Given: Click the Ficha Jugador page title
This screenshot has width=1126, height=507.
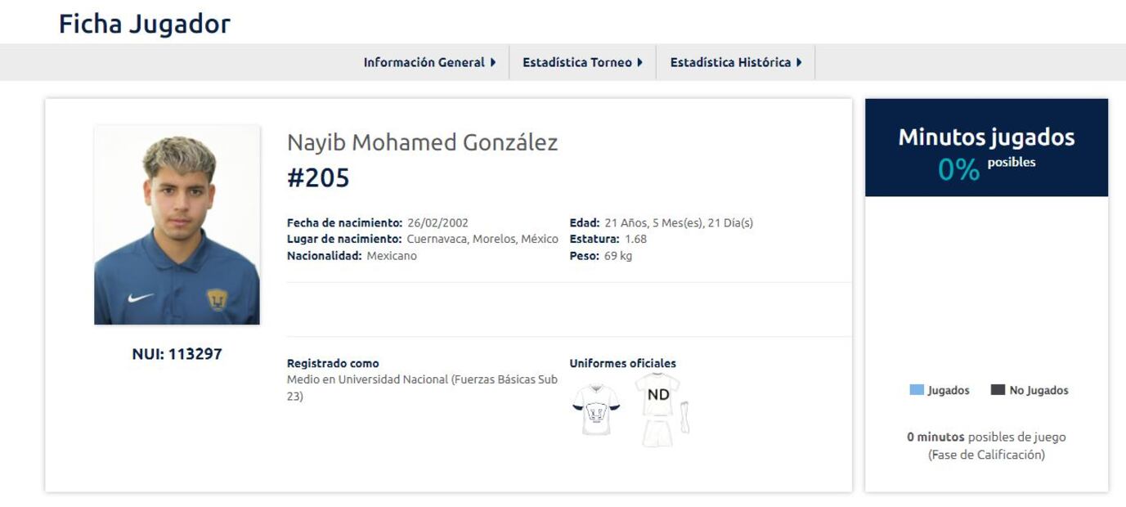Looking at the screenshot, I should pyautogui.click(x=145, y=24).
